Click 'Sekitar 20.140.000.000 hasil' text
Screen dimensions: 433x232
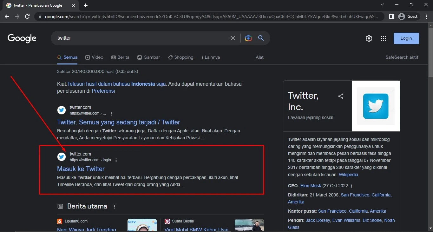[x=97, y=71]
